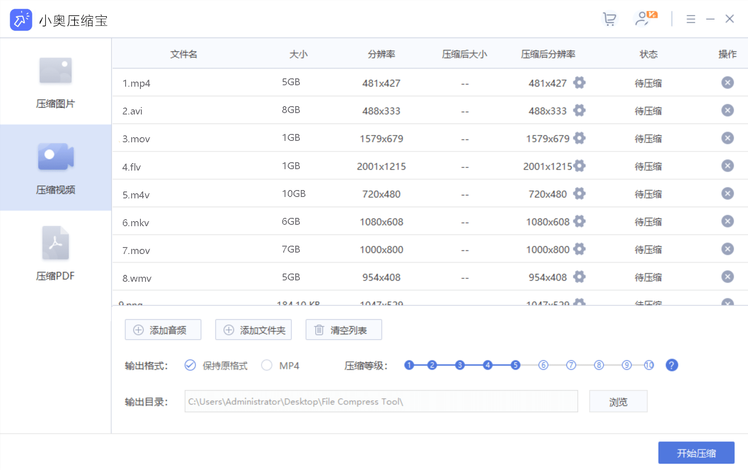Open the shopping cart icon
Screen dimensions: 748x470
(x=609, y=19)
